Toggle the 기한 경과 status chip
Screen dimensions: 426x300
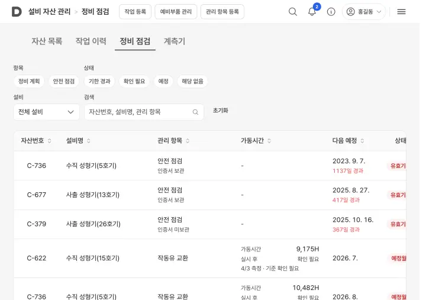pyautogui.click(x=99, y=81)
